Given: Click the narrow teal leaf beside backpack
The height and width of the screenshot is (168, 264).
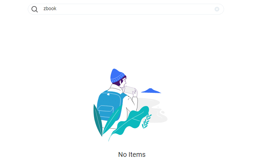Looking at the screenshot, I should [112, 120].
